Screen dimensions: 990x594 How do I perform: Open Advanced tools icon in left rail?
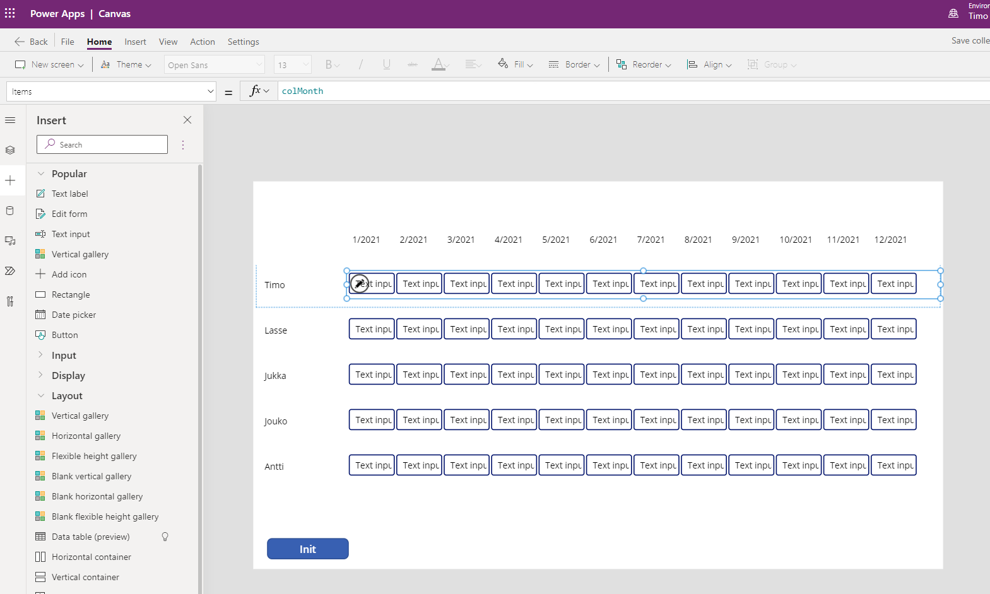pos(10,301)
